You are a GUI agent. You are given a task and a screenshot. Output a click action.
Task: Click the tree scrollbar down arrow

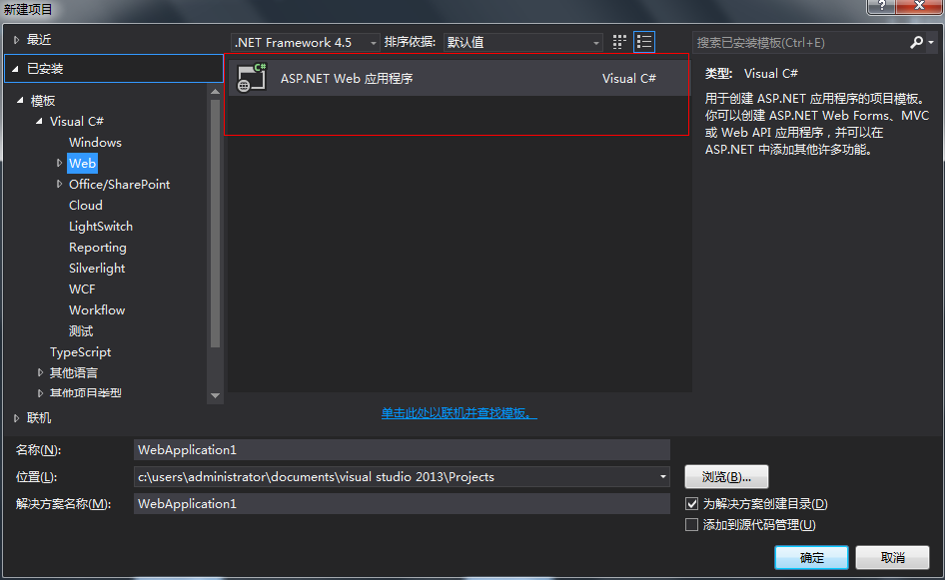pos(215,395)
